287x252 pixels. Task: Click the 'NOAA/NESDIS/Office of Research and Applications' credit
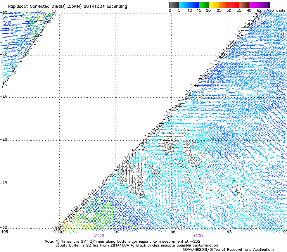click(228, 250)
